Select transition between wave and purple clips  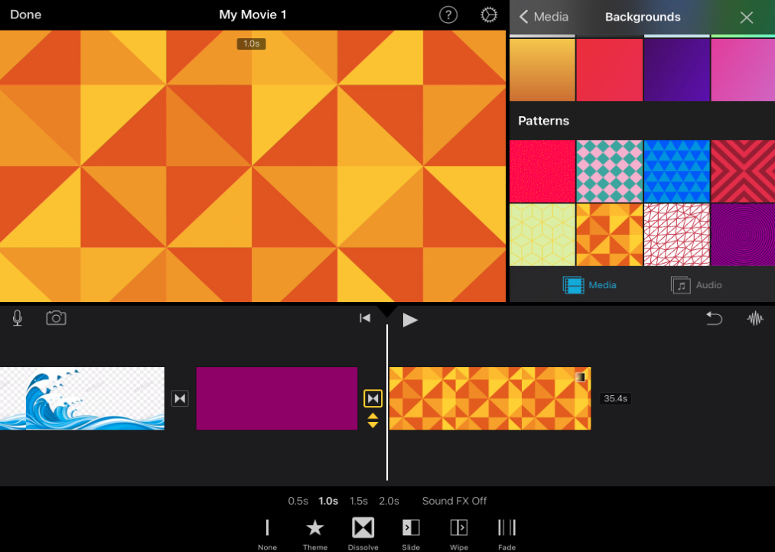point(180,398)
